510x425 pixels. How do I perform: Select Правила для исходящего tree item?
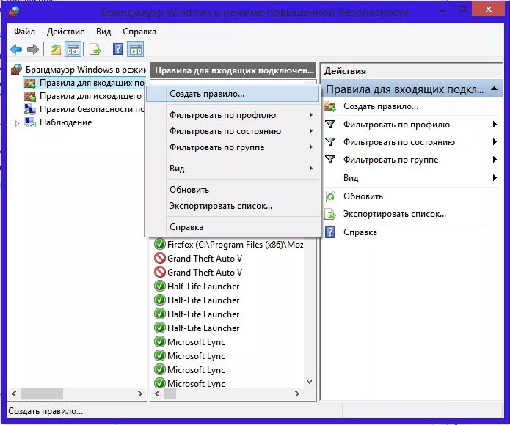(90, 96)
